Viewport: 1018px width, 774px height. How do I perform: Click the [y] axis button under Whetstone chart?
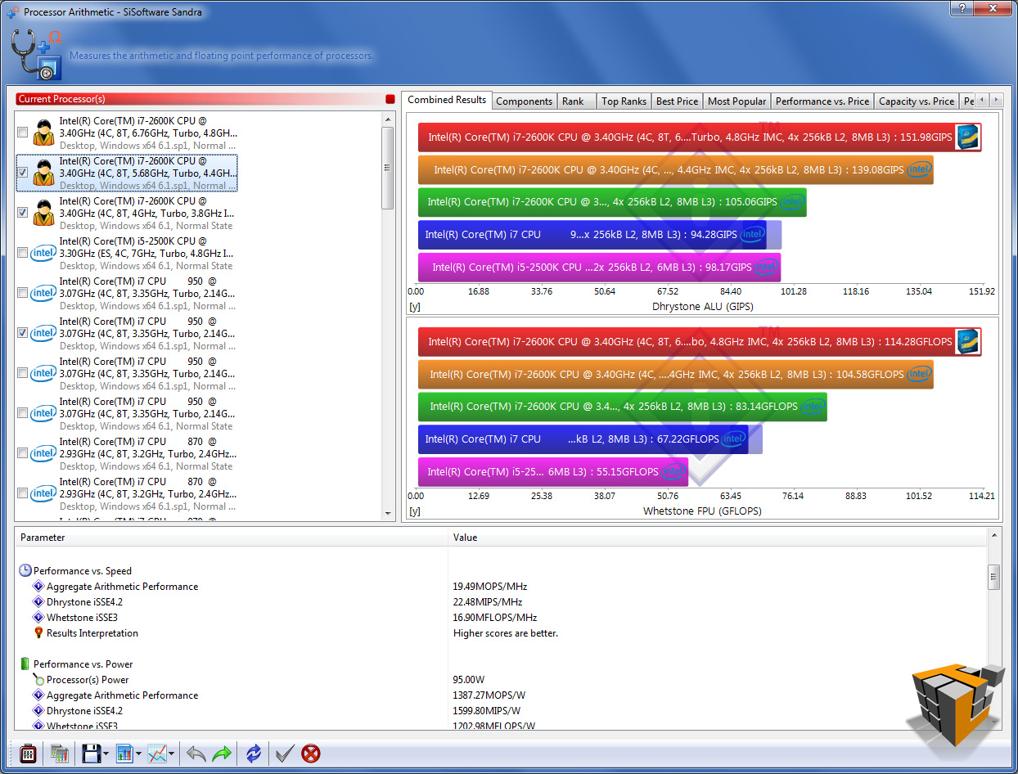coord(414,511)
